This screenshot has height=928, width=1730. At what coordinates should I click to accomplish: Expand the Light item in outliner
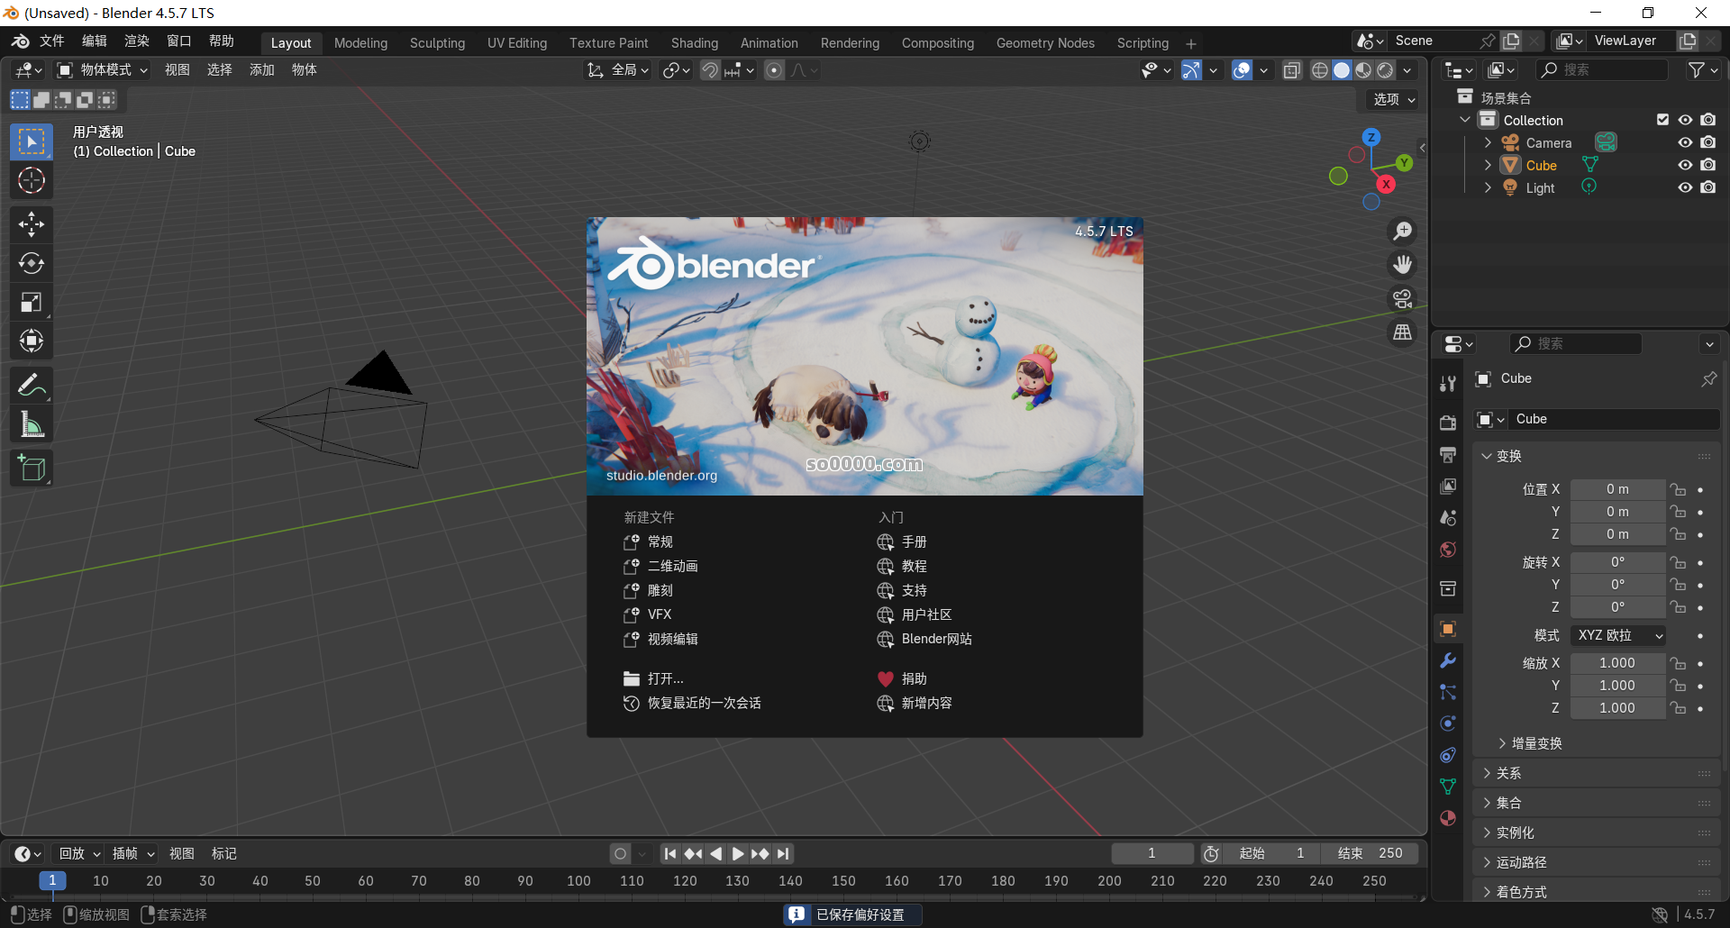pyautogui.click(x=1488, y=187)
